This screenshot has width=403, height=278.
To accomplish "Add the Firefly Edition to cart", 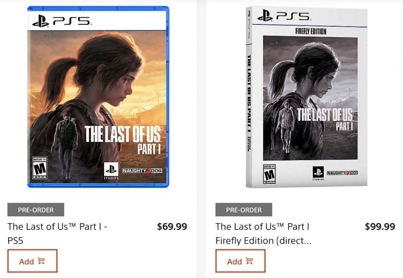I will [x=240, y=261].
